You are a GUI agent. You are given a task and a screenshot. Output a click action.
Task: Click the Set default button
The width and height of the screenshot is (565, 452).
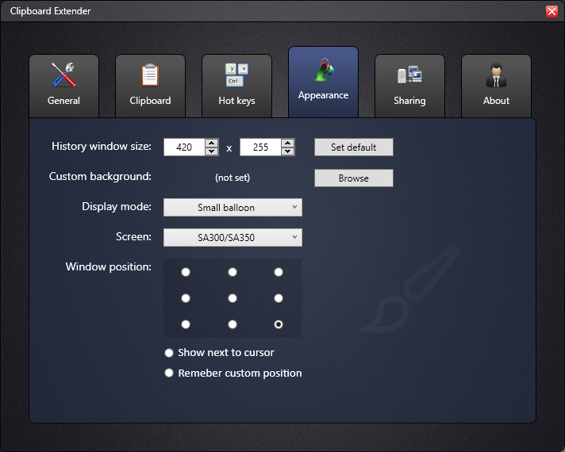354,147
